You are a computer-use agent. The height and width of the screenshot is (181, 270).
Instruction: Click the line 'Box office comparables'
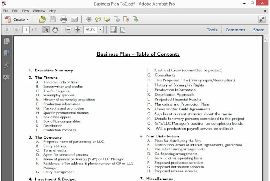[x=62, y=121]
